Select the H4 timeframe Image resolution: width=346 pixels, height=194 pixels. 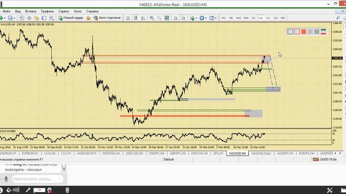261,18
